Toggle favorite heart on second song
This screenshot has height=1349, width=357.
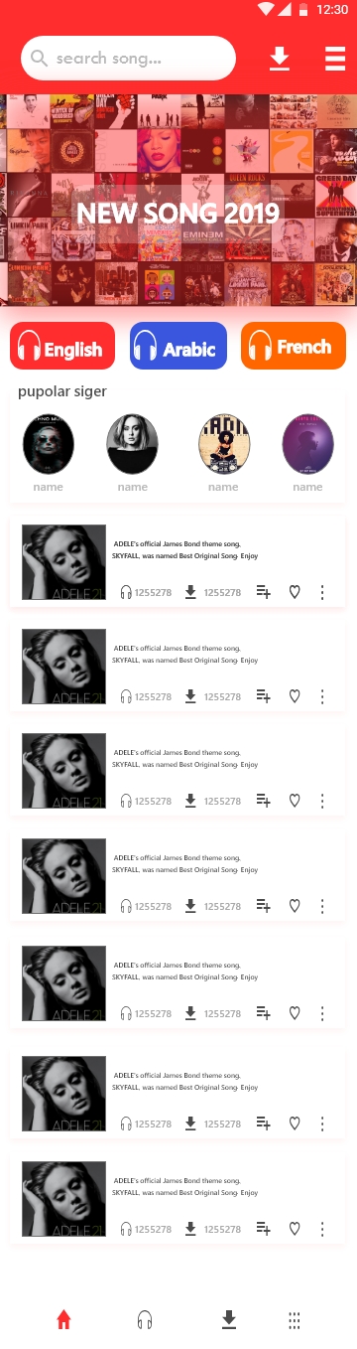[295, 696]
